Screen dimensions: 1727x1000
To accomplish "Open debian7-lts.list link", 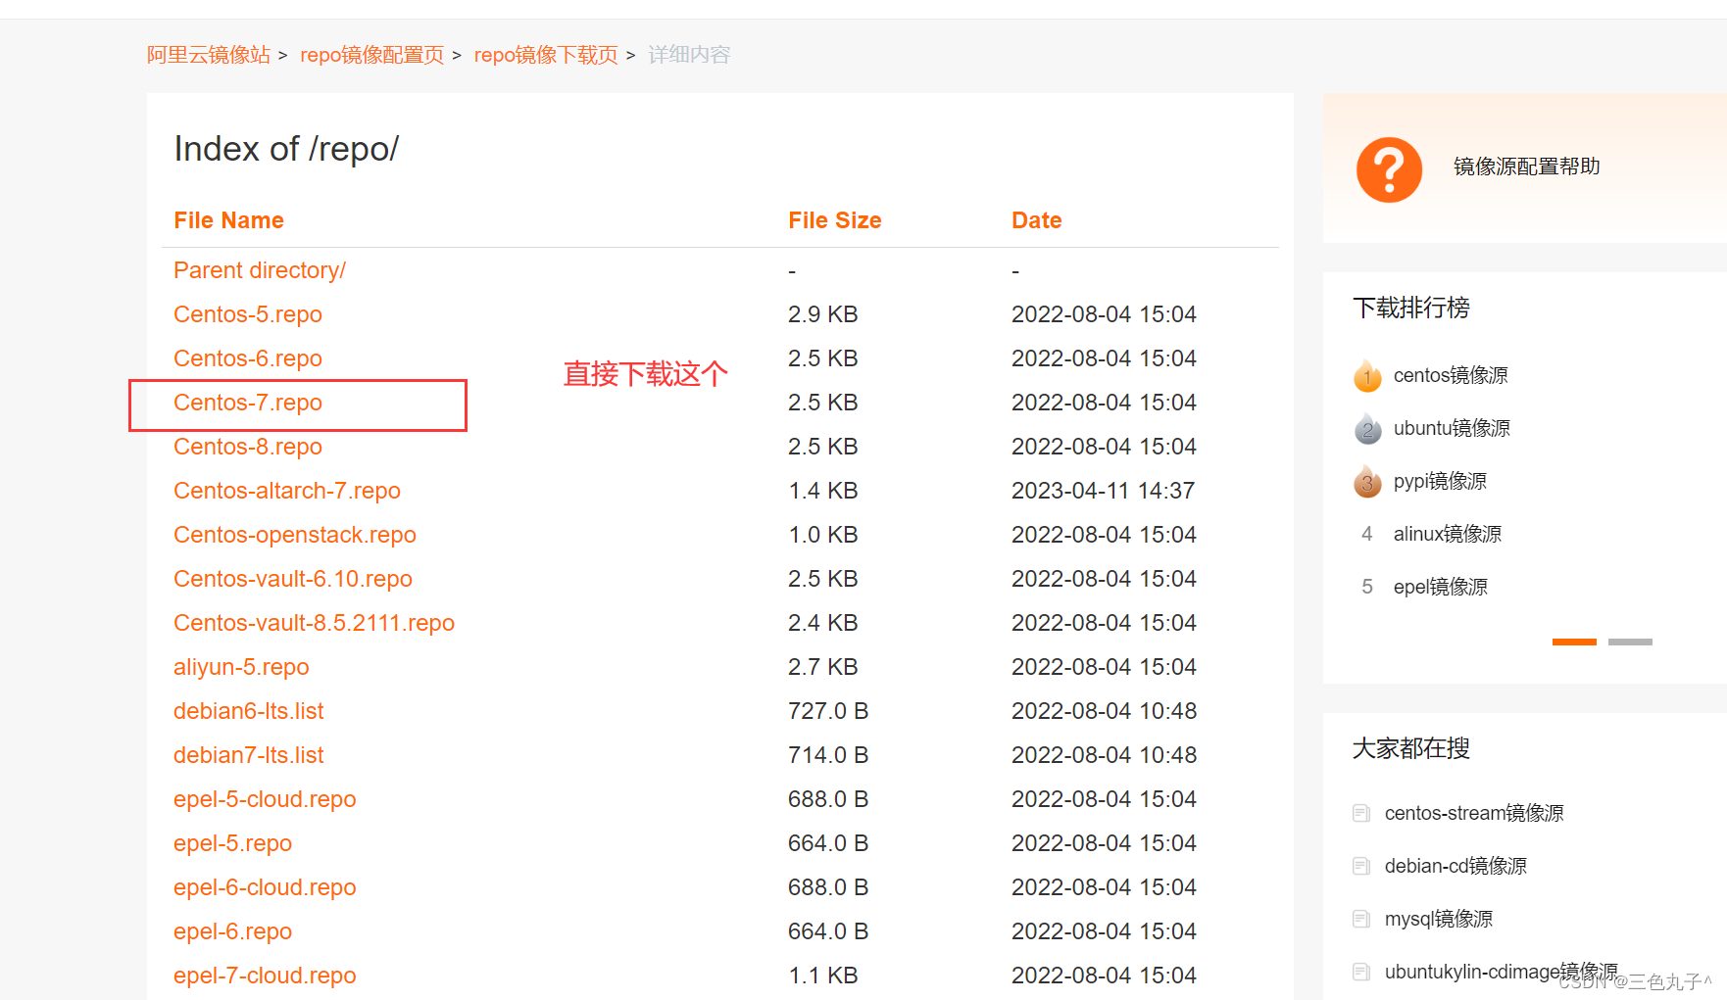I will [248, 755].
